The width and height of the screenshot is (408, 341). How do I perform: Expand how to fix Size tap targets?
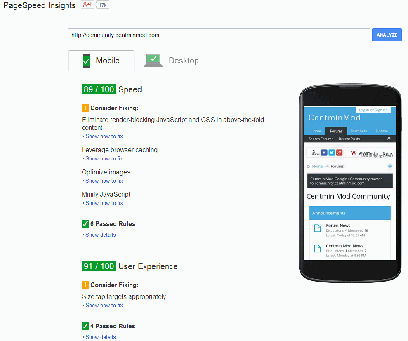click(x=104, y=306)
